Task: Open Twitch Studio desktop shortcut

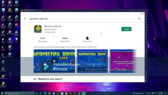Action: click(x=10, y=32)
